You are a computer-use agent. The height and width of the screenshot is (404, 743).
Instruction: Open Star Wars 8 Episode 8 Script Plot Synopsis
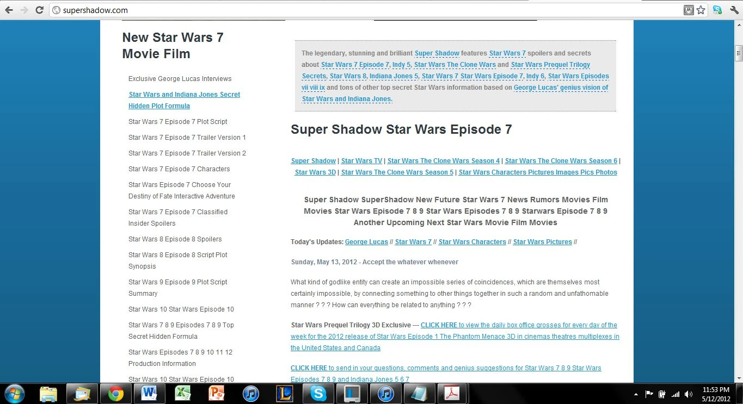click(x=178, y=260)
